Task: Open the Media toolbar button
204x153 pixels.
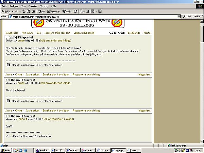Action: (67, 12)
